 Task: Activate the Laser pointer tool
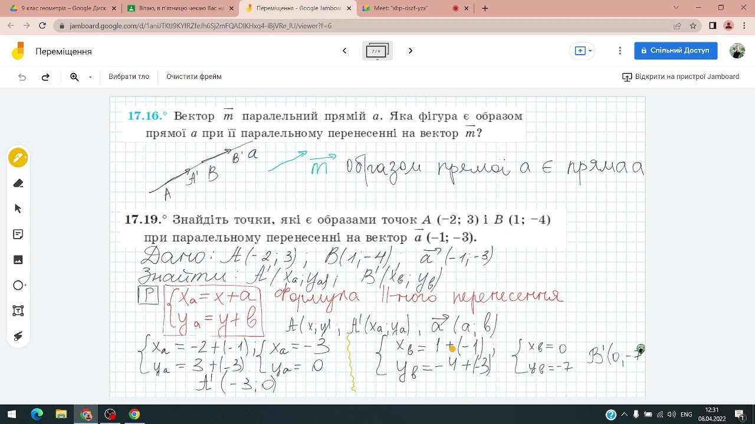coord(18,336)
